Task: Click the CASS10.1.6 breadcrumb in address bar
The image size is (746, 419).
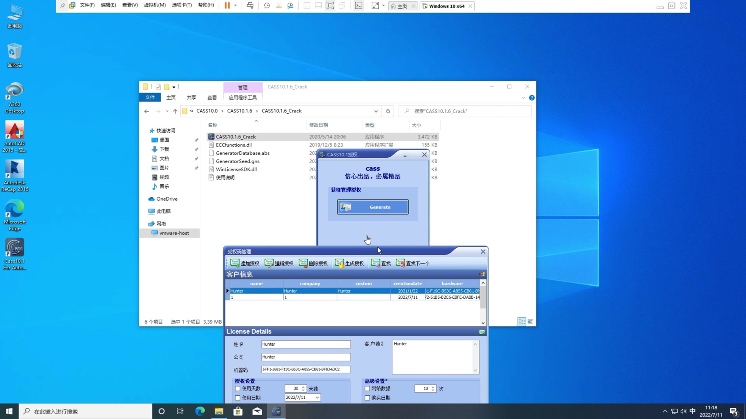Action: coord(239,111)
